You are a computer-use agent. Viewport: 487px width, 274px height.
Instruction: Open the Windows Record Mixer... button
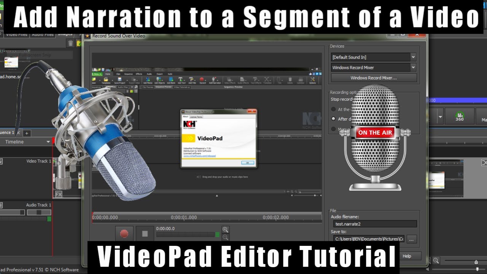[x=374, y=78]
